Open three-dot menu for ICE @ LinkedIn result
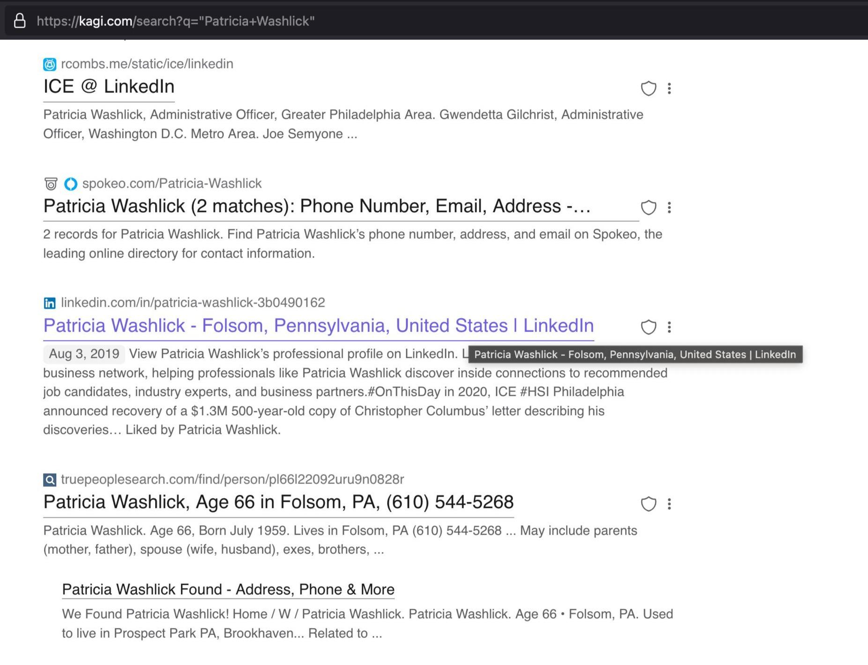Screen dimensions: 868x665 tap(669, 88)
